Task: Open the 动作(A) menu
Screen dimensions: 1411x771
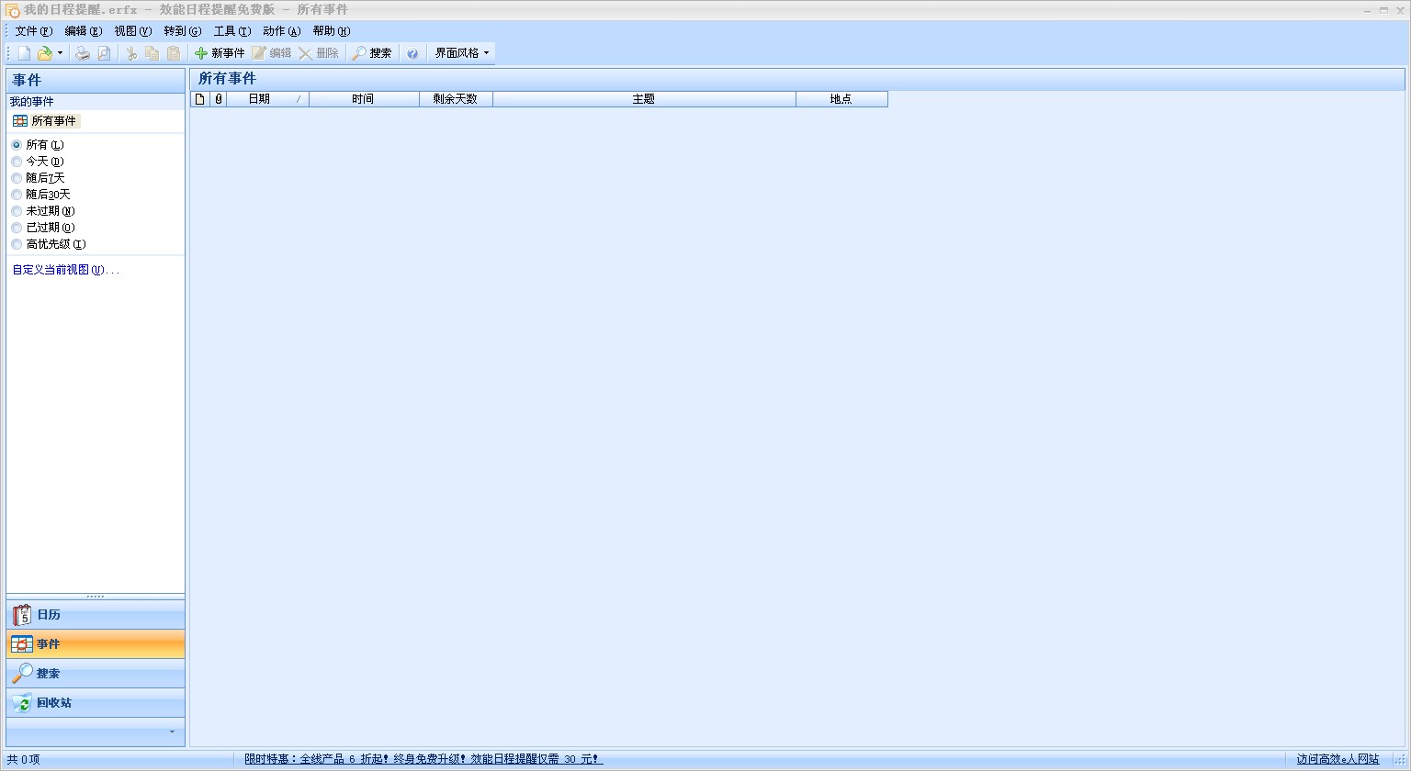Action: click(x=282, y=31)
